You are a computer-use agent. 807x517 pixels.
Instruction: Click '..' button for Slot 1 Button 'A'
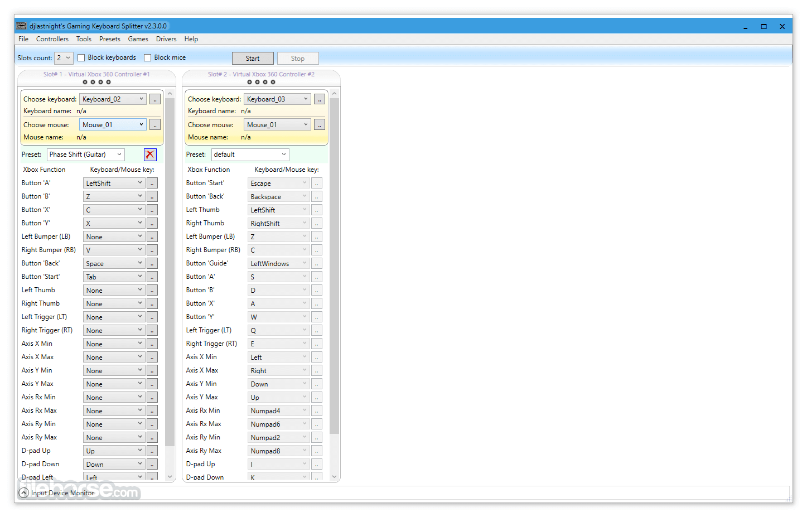tap(152, 183)
